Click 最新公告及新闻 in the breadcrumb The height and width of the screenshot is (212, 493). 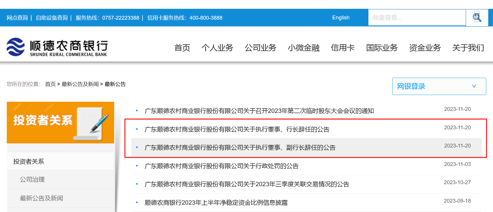(x=80, y=84)
